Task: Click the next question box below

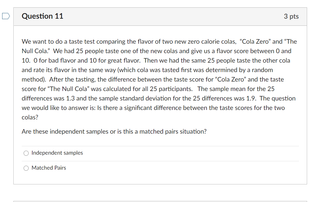Action: click(x=160, y=201)
